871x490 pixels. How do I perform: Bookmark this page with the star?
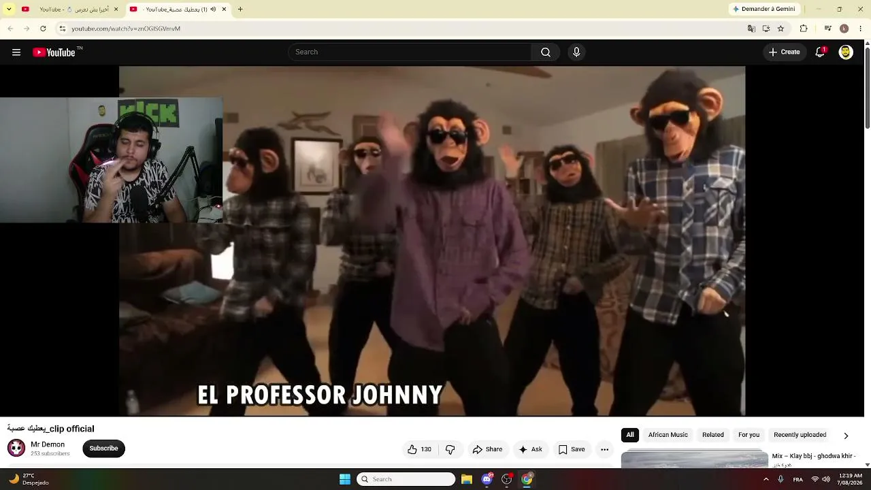(780, 29)
